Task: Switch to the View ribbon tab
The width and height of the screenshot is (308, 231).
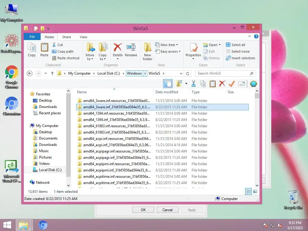Action: click(x=84, y=37)
